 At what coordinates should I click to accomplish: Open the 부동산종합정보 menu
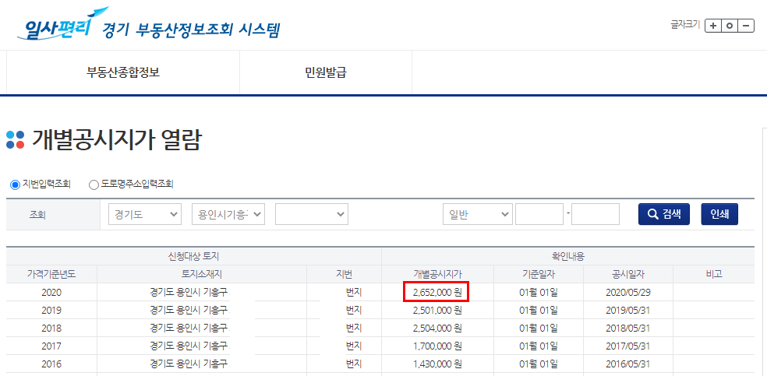click(x=123, y=72)
